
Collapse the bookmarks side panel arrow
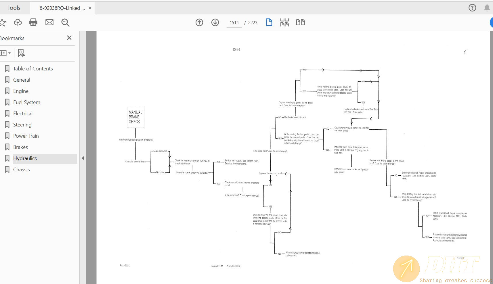(x=83, y=158)
